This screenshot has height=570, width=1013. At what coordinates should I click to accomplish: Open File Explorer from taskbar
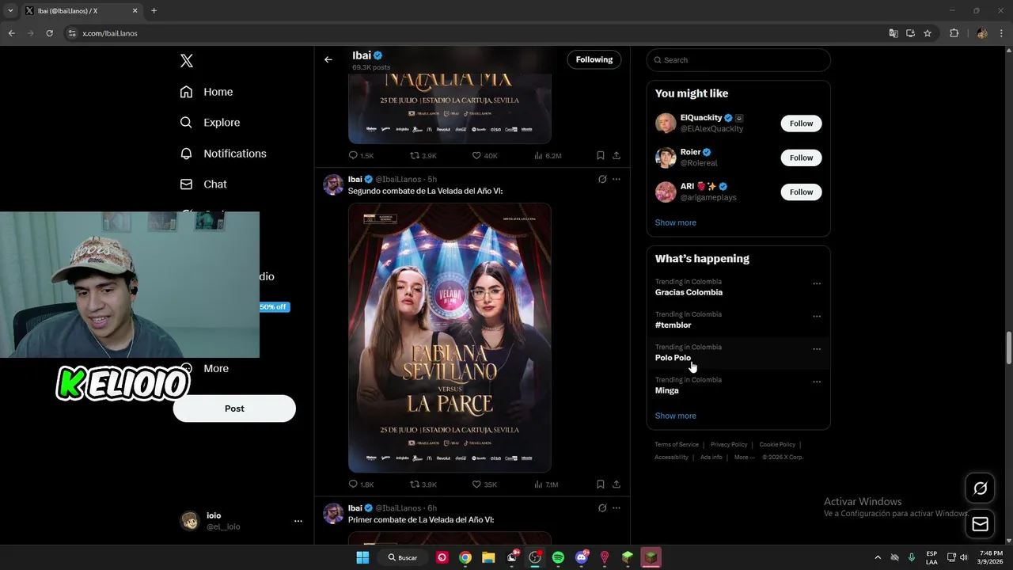click(x=488, y=557)
